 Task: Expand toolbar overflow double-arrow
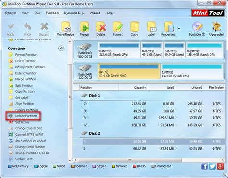point(179,28)
